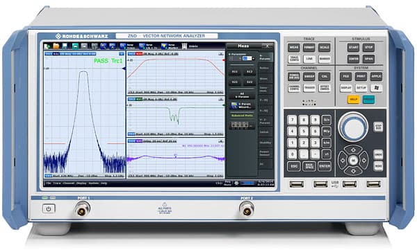The image size is (417, 252).
Task: Click the center OK navigation key
Action: pyautogui.click(x=353, y=161)
